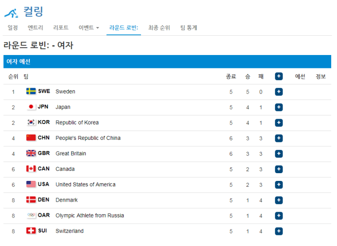Switch to the 일정 tab
This screenshot has width=337, height=246.
13,28
